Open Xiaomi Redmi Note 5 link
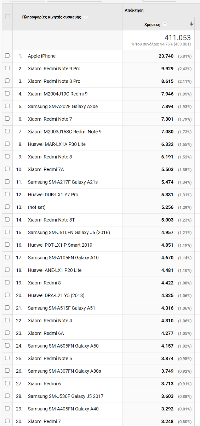Viewport: 200px width, 426px height. 50,359
